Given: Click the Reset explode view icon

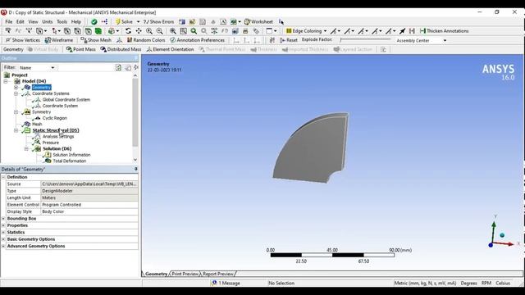Looking at the screenshot, I should [282, 40].
